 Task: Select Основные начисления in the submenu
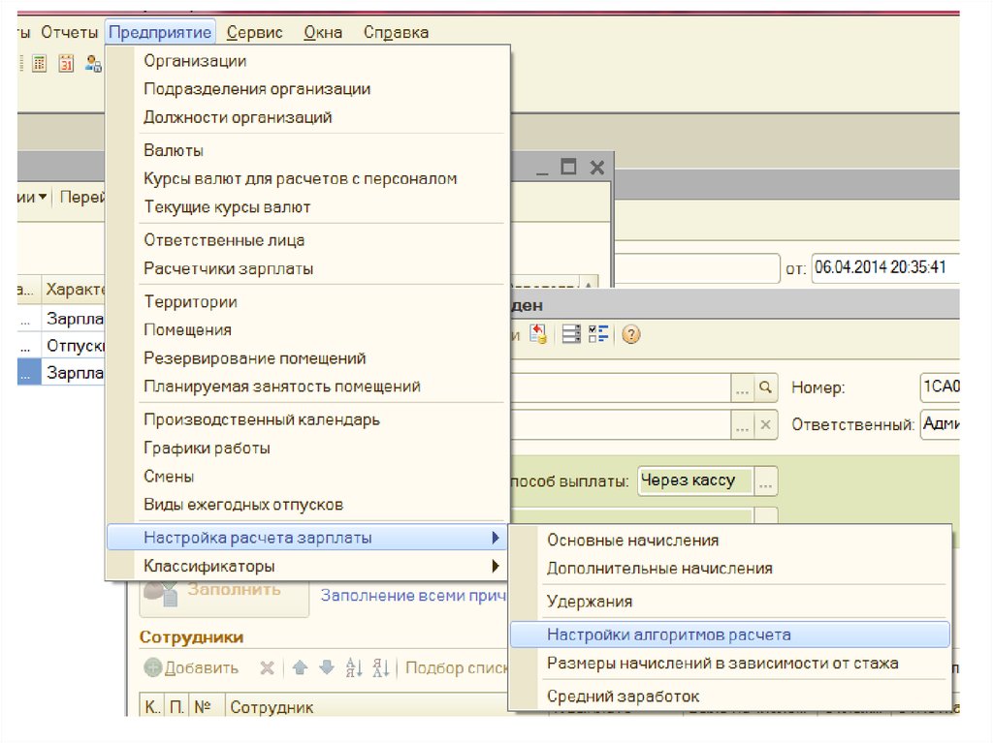click(632, 541)
